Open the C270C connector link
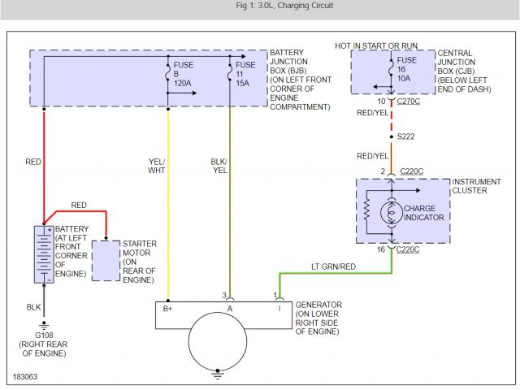This screenshot has width=520, height=390. pyautogui.click(x=409, y=101)
